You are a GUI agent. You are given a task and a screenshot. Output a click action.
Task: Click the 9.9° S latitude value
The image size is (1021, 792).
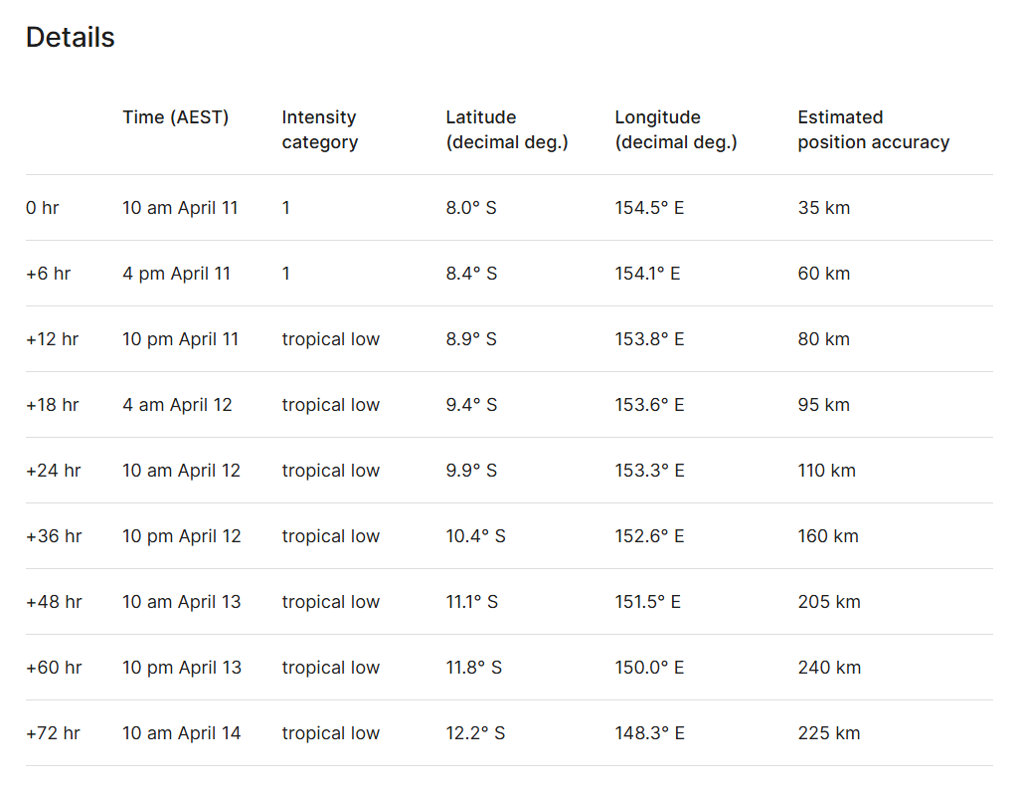[x=471, y=471]
